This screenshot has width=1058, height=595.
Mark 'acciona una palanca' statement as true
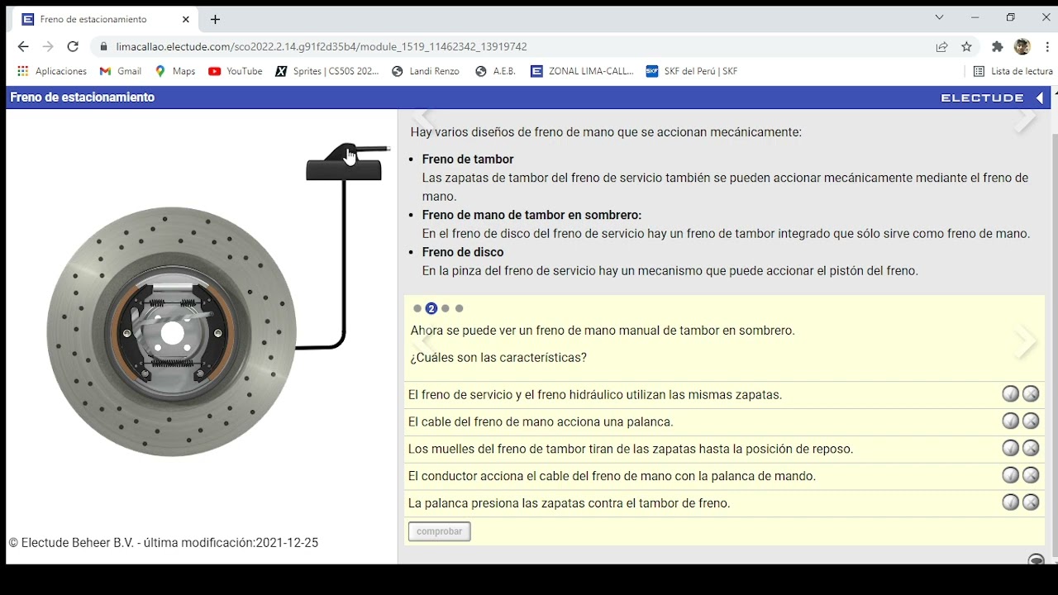[x=1010, y=421]
